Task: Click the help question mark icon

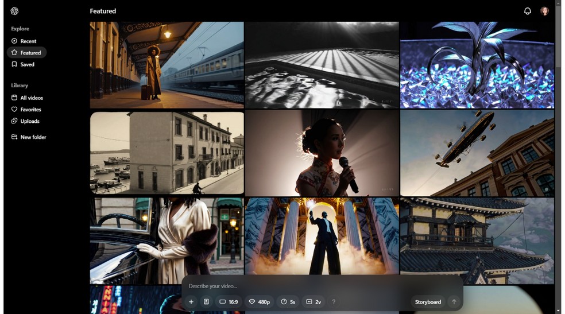Action: pyautogui.click(x=334, y=302)
